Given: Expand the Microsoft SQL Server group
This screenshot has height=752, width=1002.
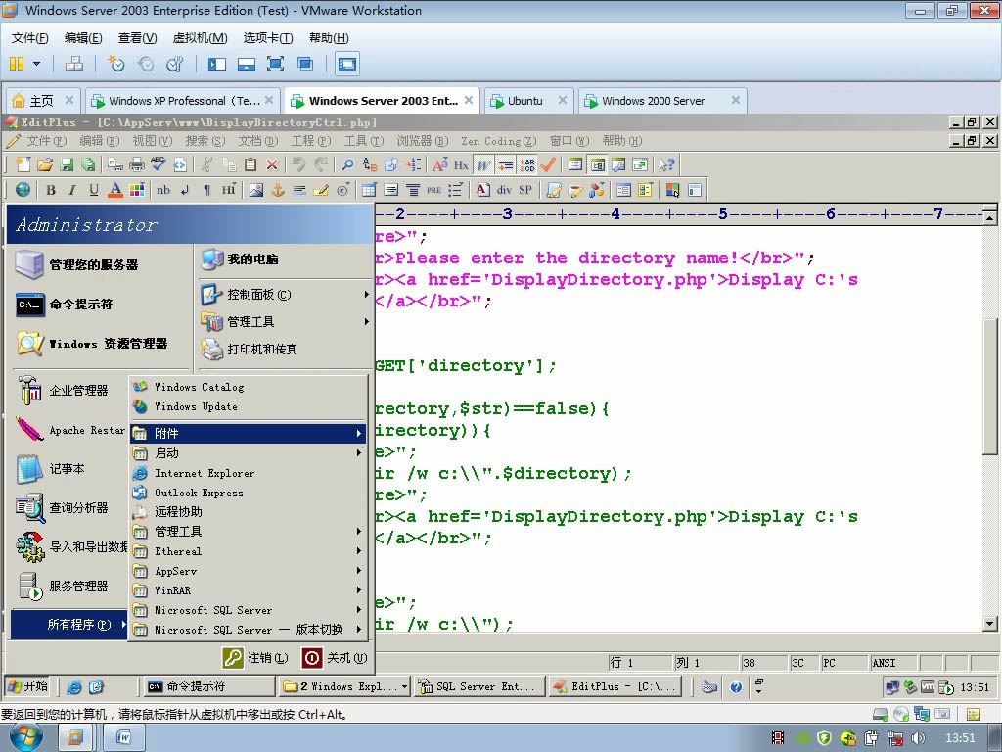Looking at the screenshot, I should [x=248, y=610].
